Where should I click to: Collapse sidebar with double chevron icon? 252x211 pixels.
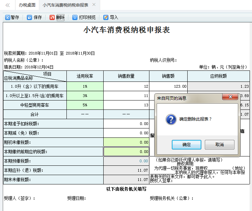pyautogui.click(x=8, y=5)
